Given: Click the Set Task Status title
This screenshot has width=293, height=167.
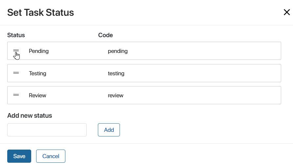Looking at the screenshot, I should tap(40, 12).
